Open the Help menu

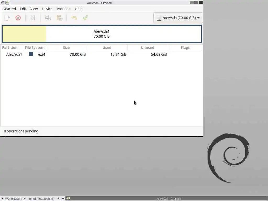79,9
